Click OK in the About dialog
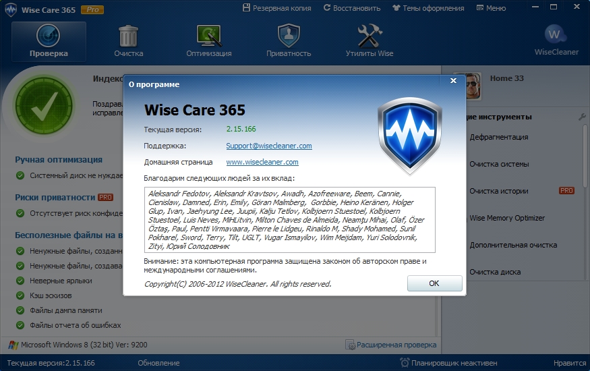The height and width of the screenshot is (371, 590). pyautogui.click(x=435, y=283)
